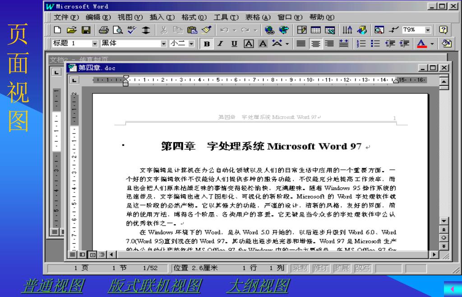
Task: Run the ABC spelling check
Action: click(132, 30)
